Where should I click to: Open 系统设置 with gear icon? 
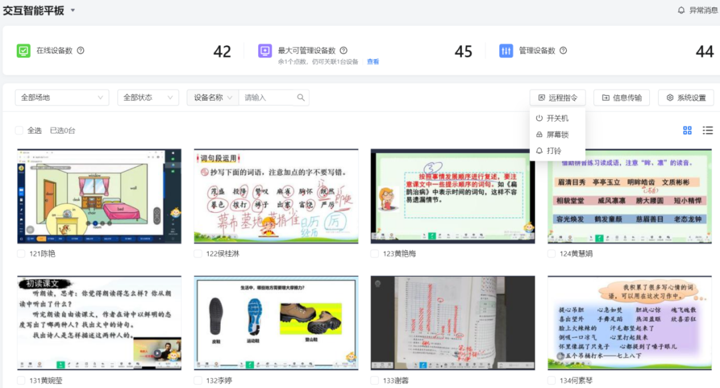pos(685,98)
